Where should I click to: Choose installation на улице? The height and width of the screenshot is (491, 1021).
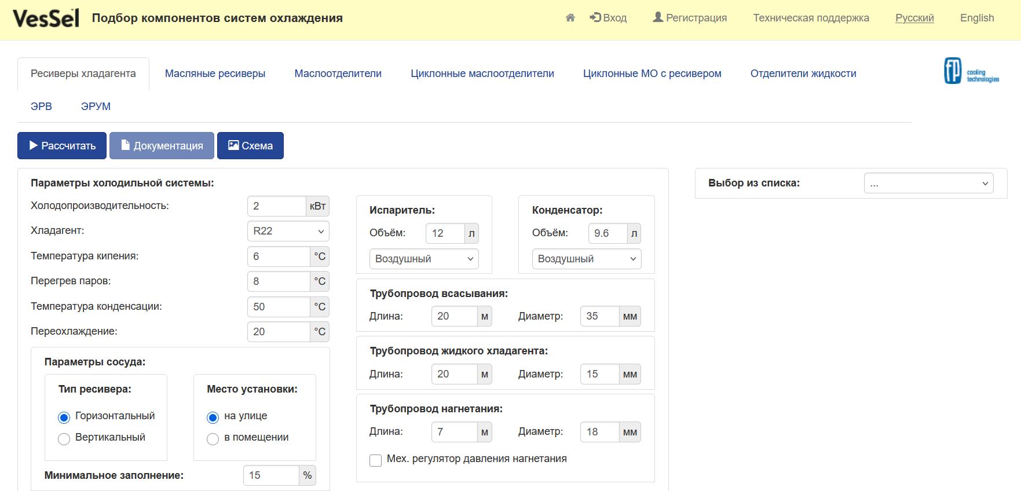tap(213, 417)
